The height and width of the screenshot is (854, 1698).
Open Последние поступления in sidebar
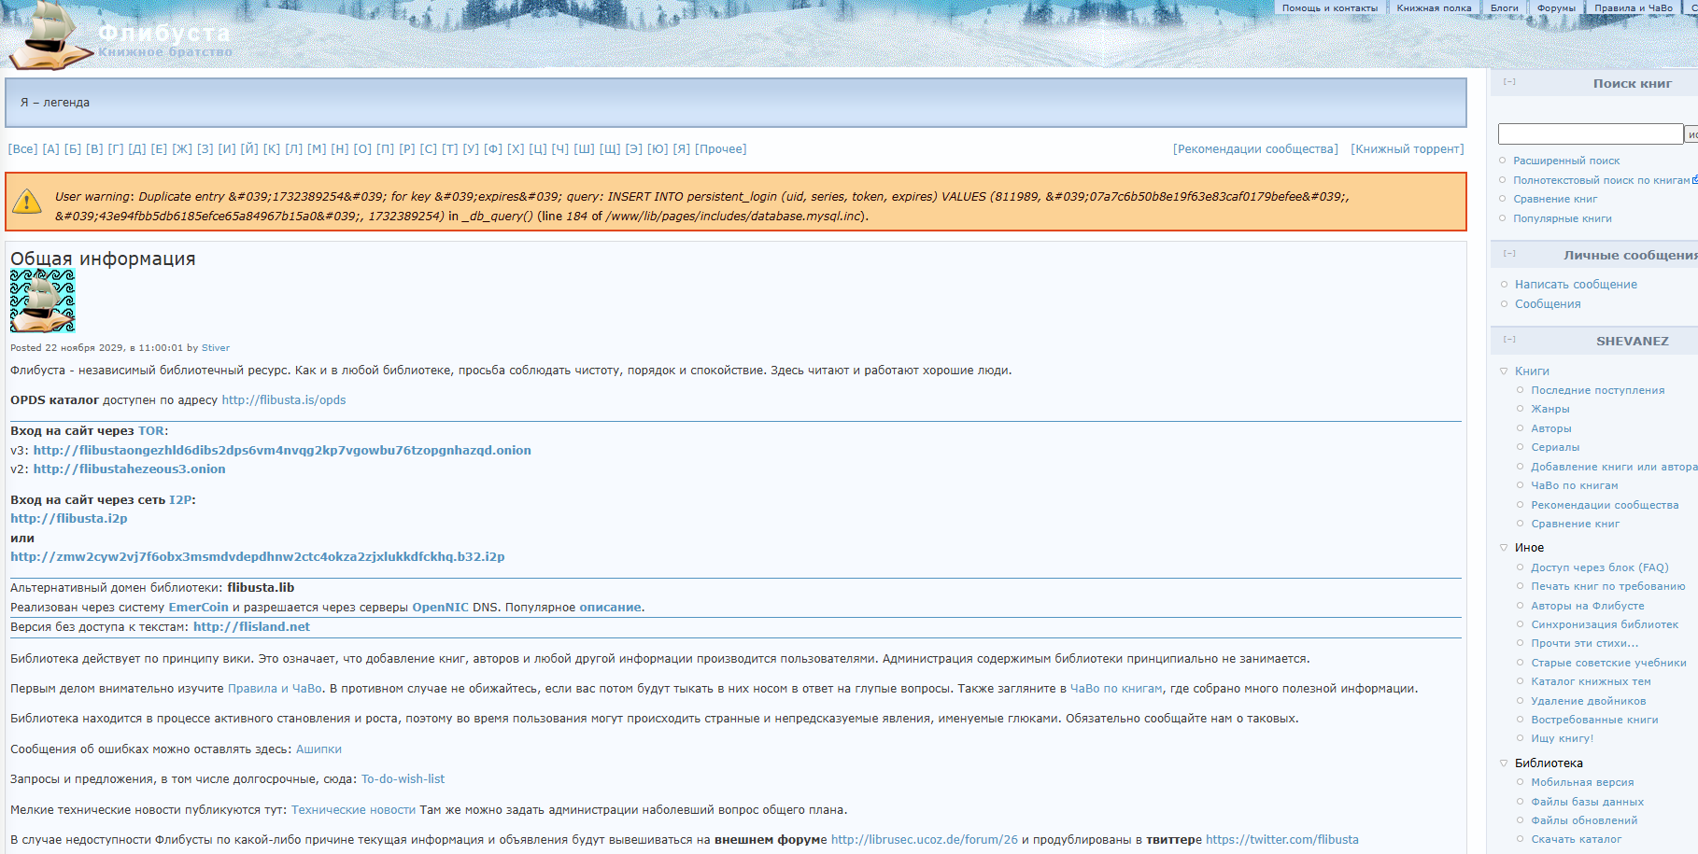[x=1597, y=390]
